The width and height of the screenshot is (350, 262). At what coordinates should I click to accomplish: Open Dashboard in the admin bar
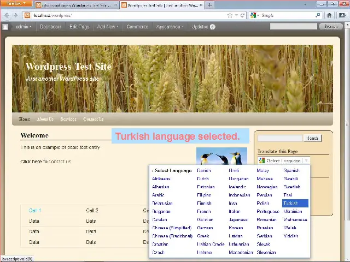pyautogui.click(x=51, y=27)
